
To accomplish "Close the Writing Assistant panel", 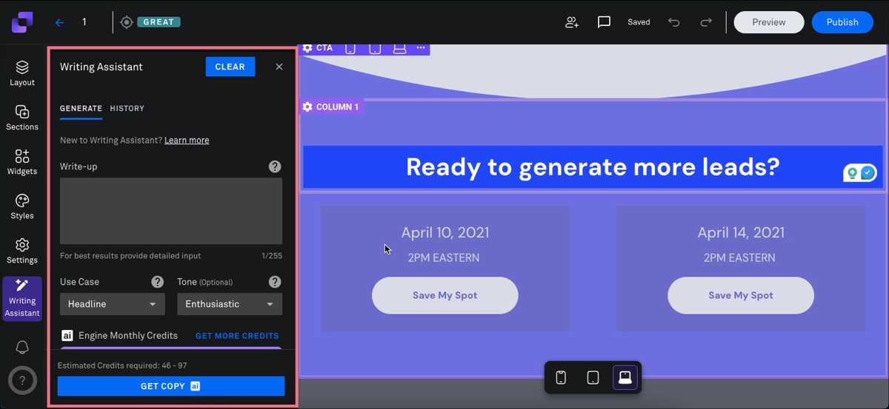I will (x=279, y=67).
